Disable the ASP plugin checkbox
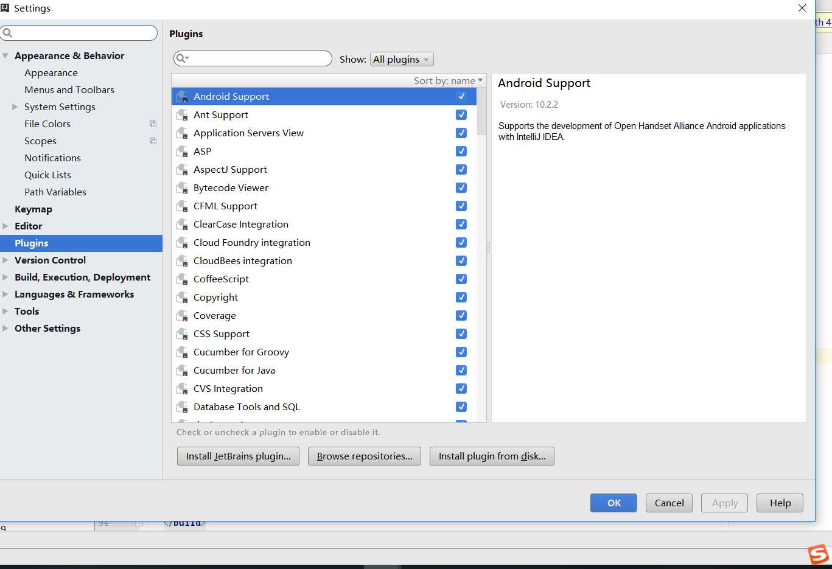 tap(461, 151)
